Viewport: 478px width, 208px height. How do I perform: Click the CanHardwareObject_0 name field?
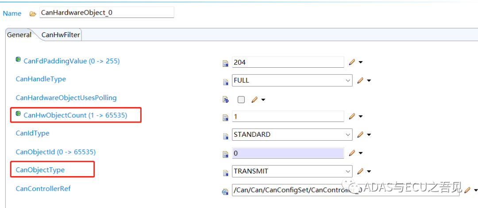[106, 13]
